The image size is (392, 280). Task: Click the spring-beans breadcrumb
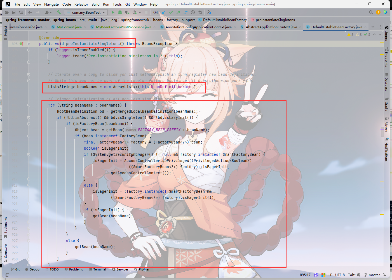tap(65, 20)
